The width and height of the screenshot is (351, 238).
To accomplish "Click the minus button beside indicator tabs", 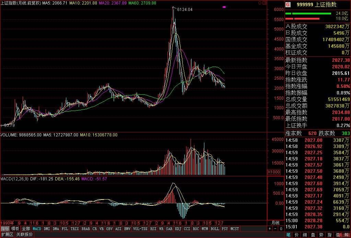I will [275, 229].
